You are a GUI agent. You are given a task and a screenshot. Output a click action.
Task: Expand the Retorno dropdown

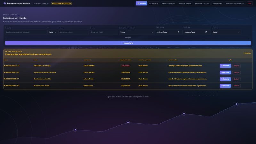(226, 32)
